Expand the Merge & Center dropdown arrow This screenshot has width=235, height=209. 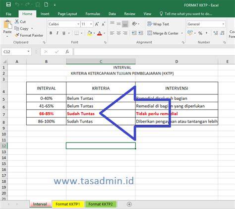(x=182, y=33)
